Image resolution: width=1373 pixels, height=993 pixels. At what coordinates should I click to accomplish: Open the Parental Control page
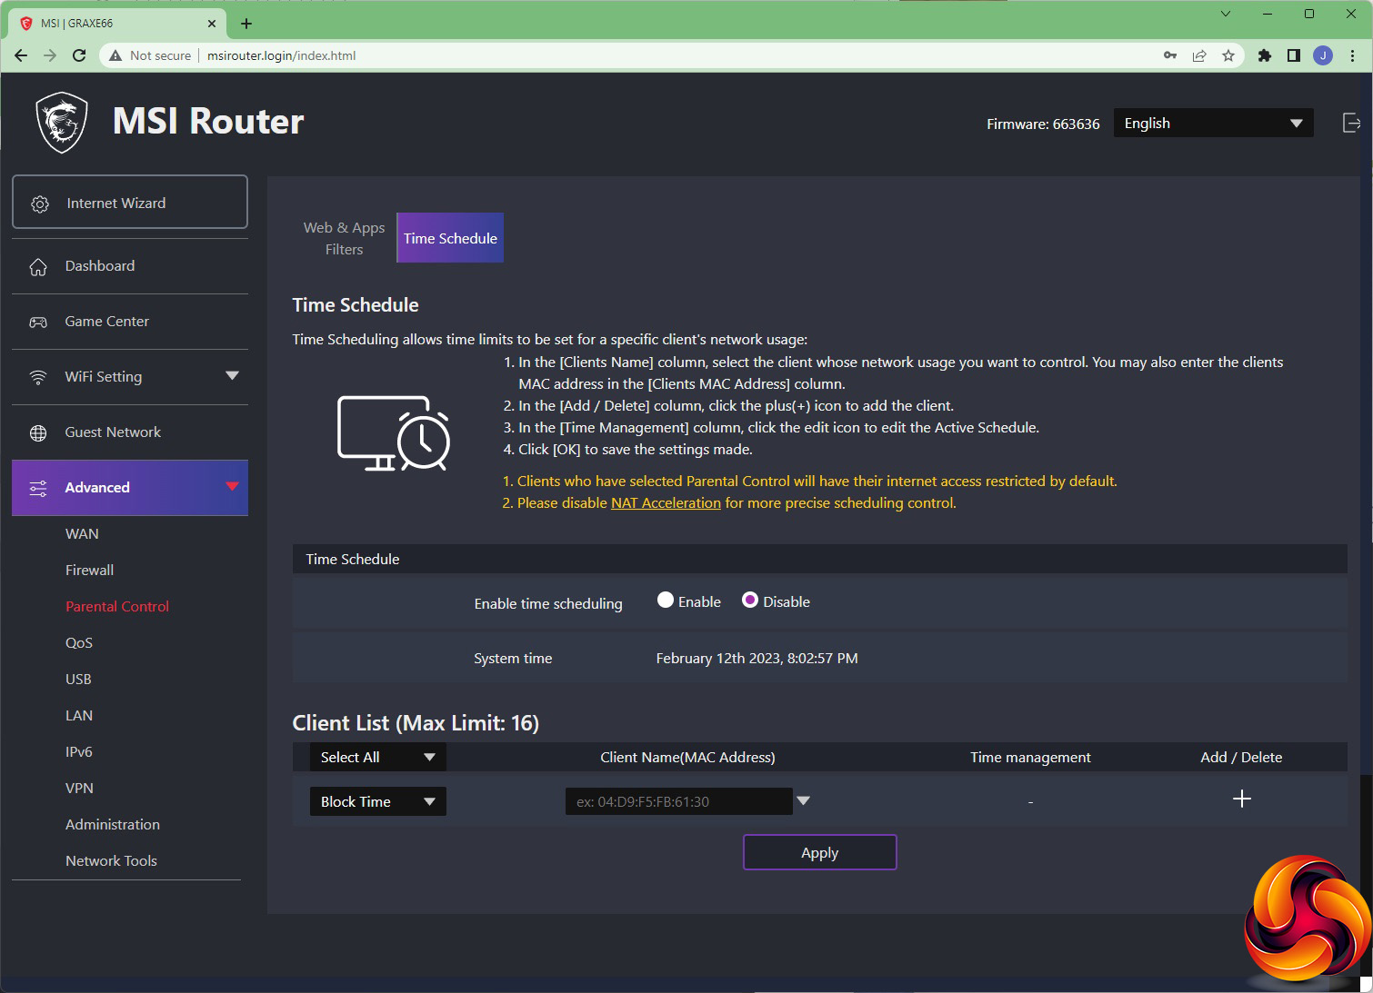click(117, 607)
